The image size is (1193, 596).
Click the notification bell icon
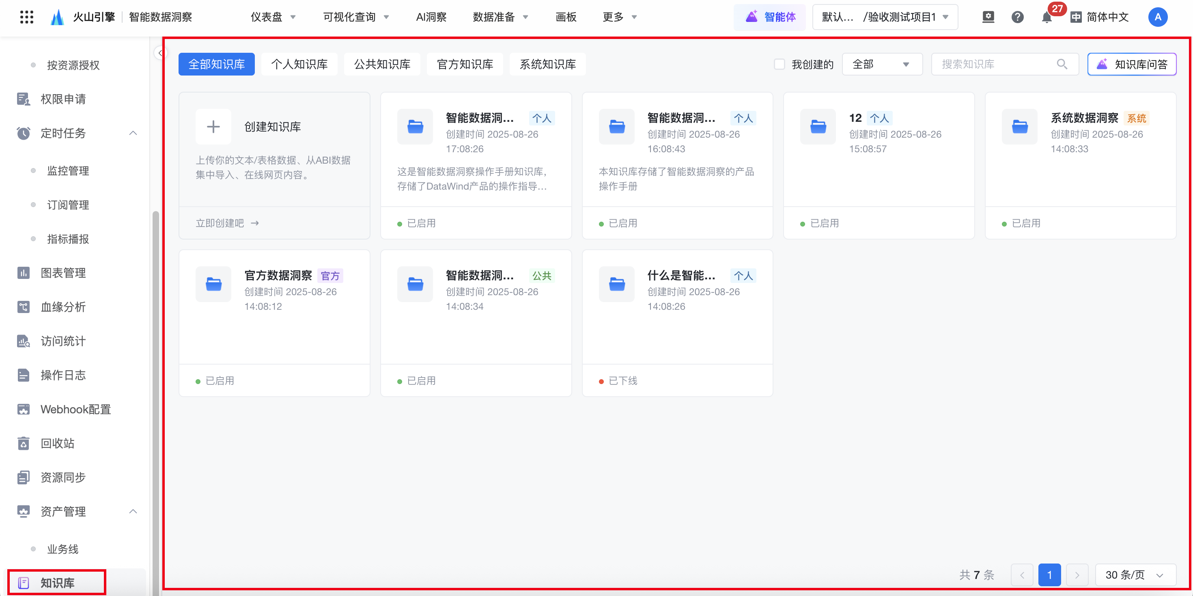tap(1046, 17)
